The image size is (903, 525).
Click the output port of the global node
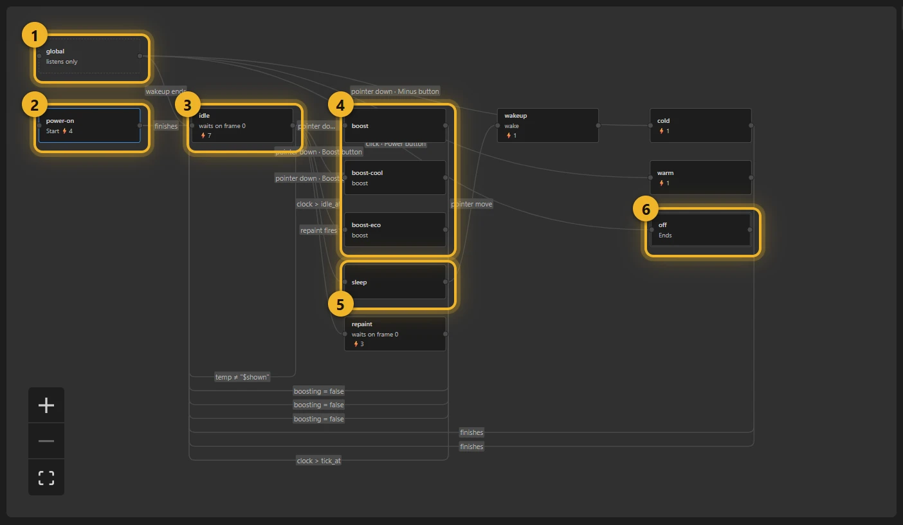(140, 56)
